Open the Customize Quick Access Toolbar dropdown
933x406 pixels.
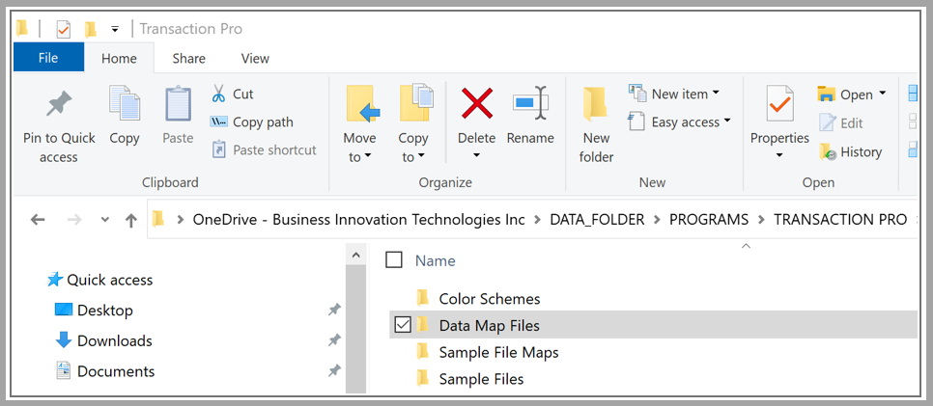115,29
